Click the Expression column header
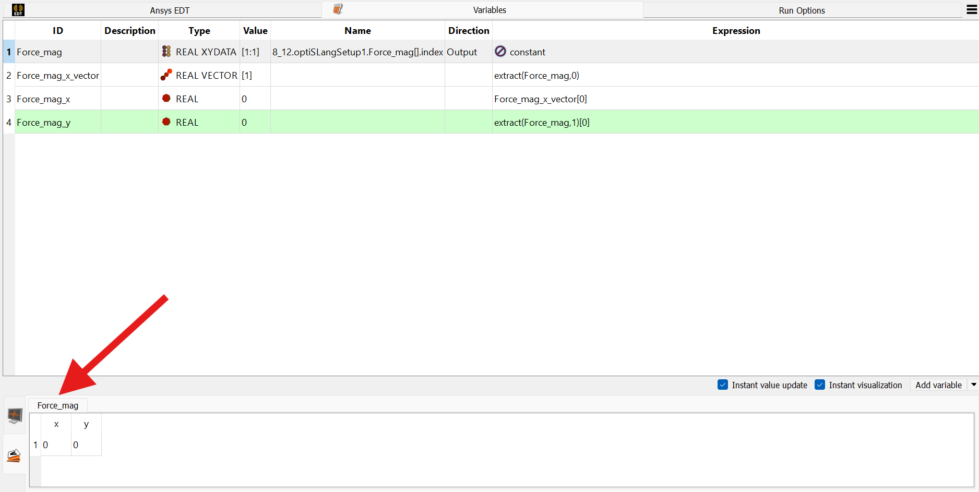Image resolution: width=979 pixels, height=492 pixels. click(x=736, y=31)
